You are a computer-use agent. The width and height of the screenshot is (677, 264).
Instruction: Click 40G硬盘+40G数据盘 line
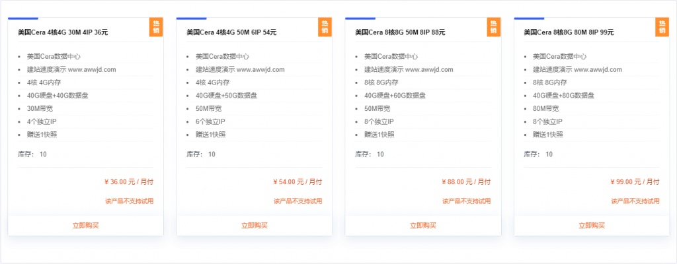pyautogui.click(x=58, y=95)
